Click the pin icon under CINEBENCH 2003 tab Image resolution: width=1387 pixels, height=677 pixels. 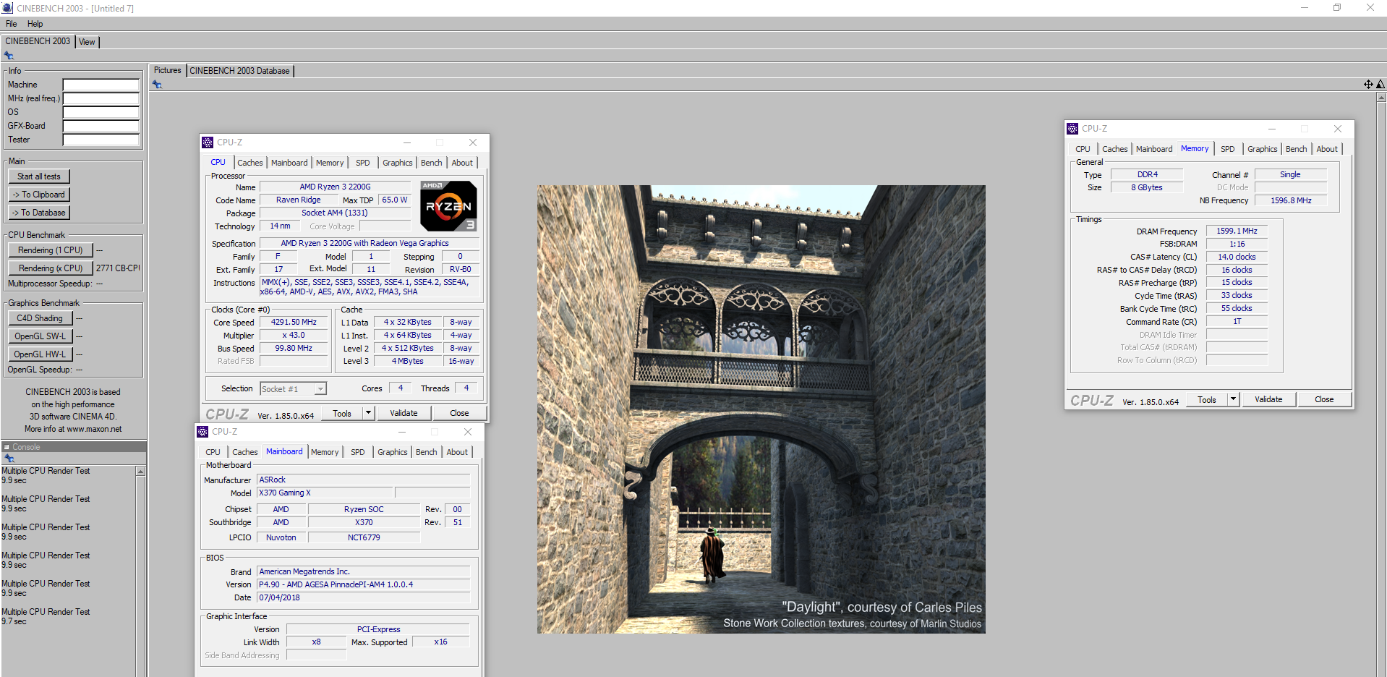pyautogui.click(x=9, y=56)
